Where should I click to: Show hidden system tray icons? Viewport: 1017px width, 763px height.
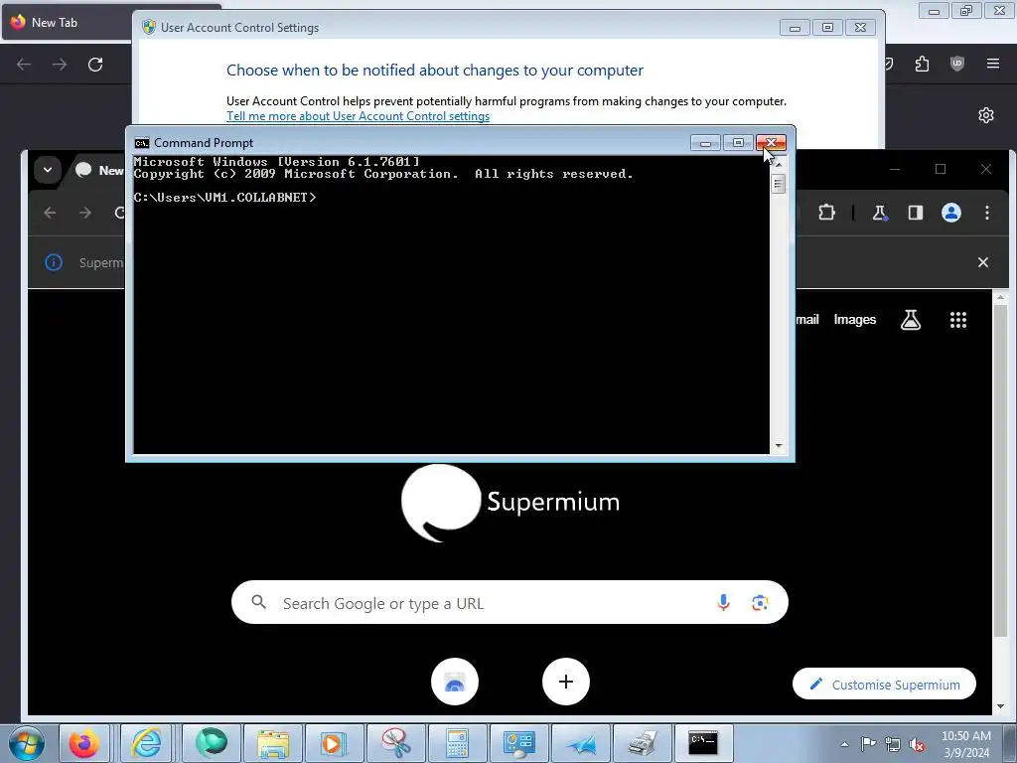[844, 744]
